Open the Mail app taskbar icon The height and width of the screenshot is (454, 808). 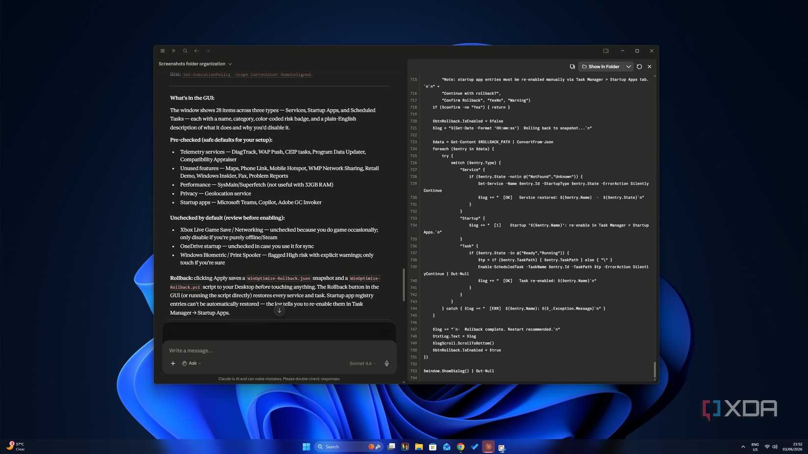[447, 447]
